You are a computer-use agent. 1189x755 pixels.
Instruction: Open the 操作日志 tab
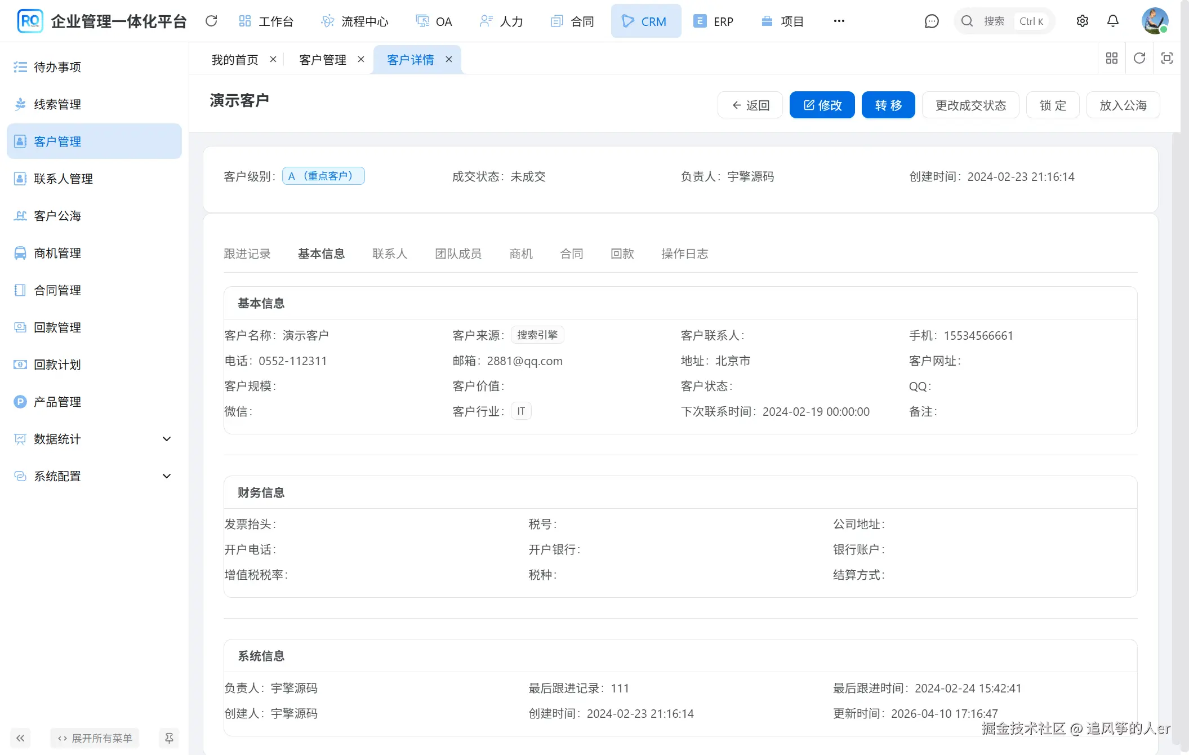click(685, 254)
